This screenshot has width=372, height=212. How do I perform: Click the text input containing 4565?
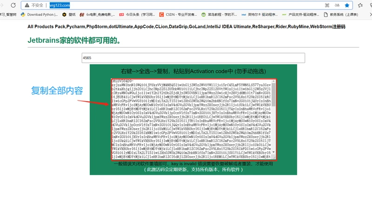(193, 58)
